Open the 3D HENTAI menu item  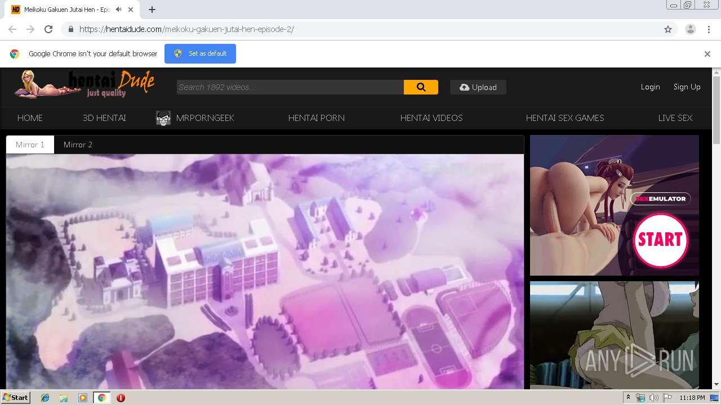pos(104,118)
